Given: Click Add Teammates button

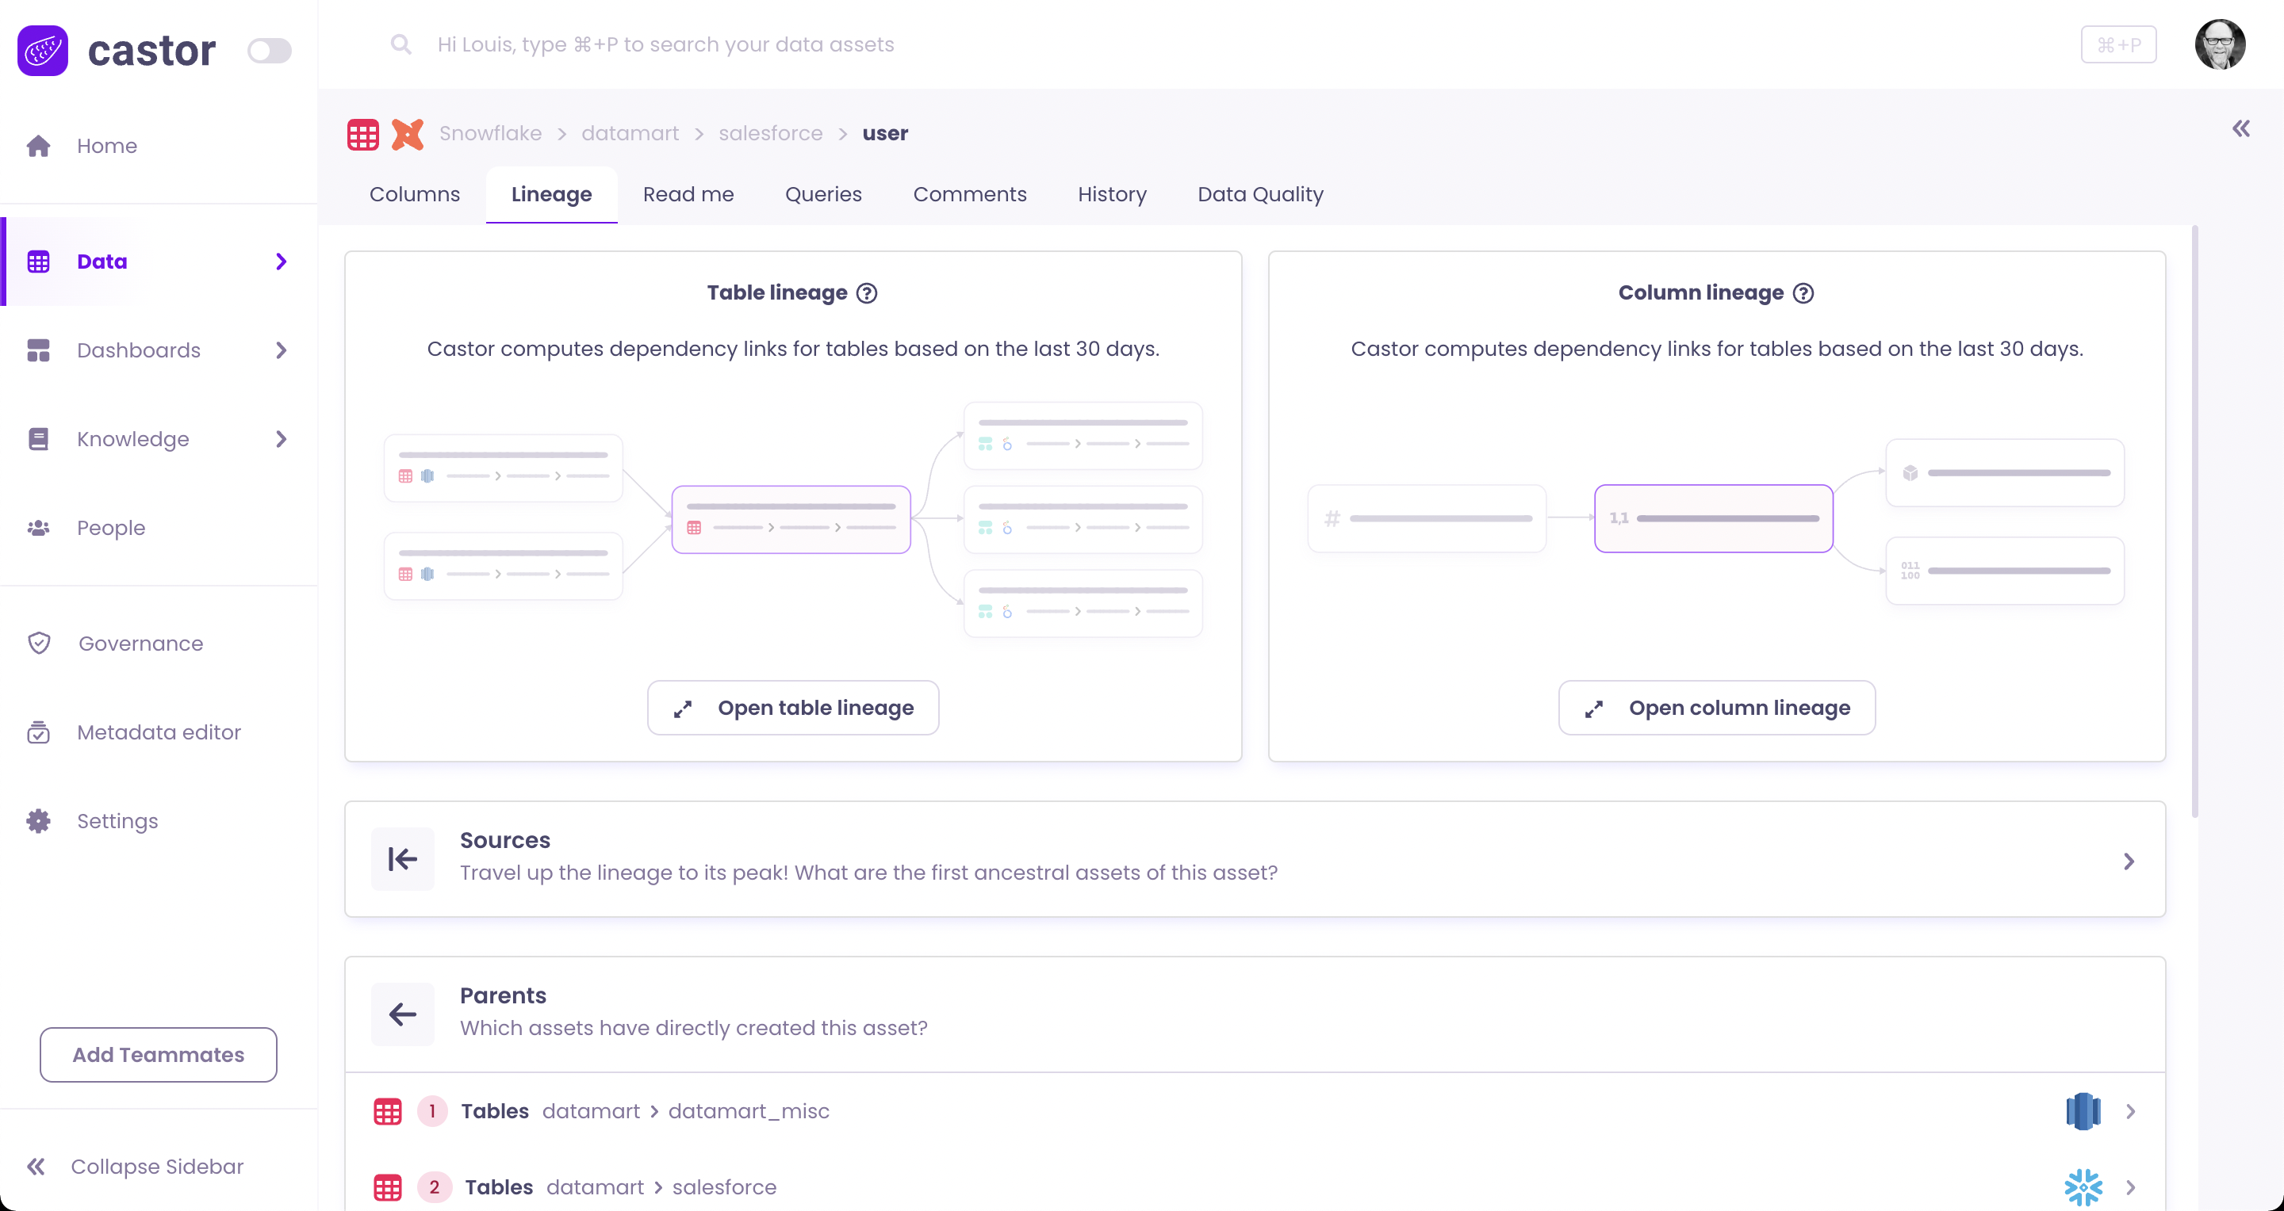Looking at the screenshot, I should click(158, 1054).
